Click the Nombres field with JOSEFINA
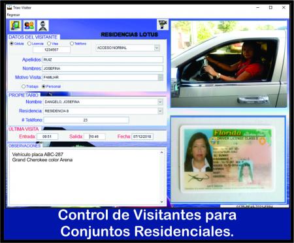 (103, 69)
